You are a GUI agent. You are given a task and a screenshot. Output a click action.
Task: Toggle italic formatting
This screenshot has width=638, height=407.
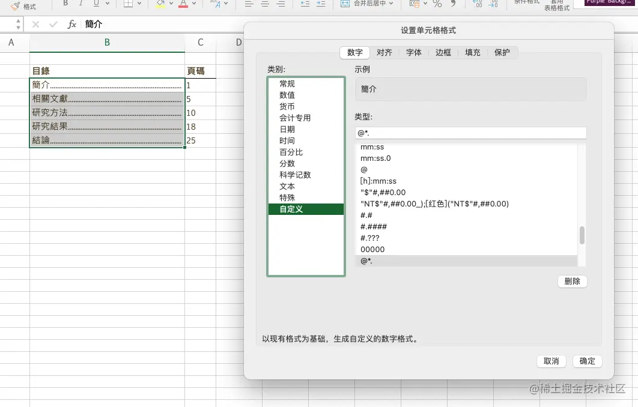pos(81,3)
